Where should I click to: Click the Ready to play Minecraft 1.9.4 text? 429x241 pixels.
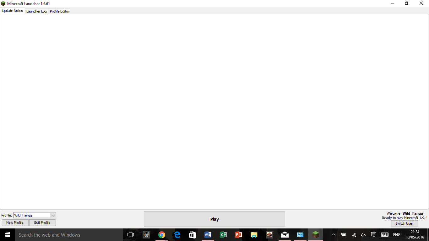(x=405, y=218)
